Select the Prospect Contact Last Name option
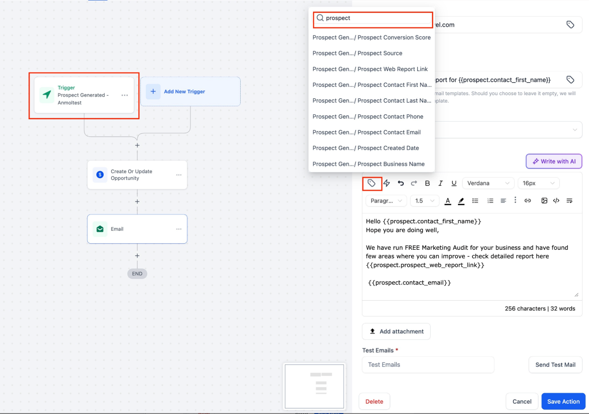Image resolution: width=589 pixels, height=414 pixels. pyautogui.click(x=372, y=101)
